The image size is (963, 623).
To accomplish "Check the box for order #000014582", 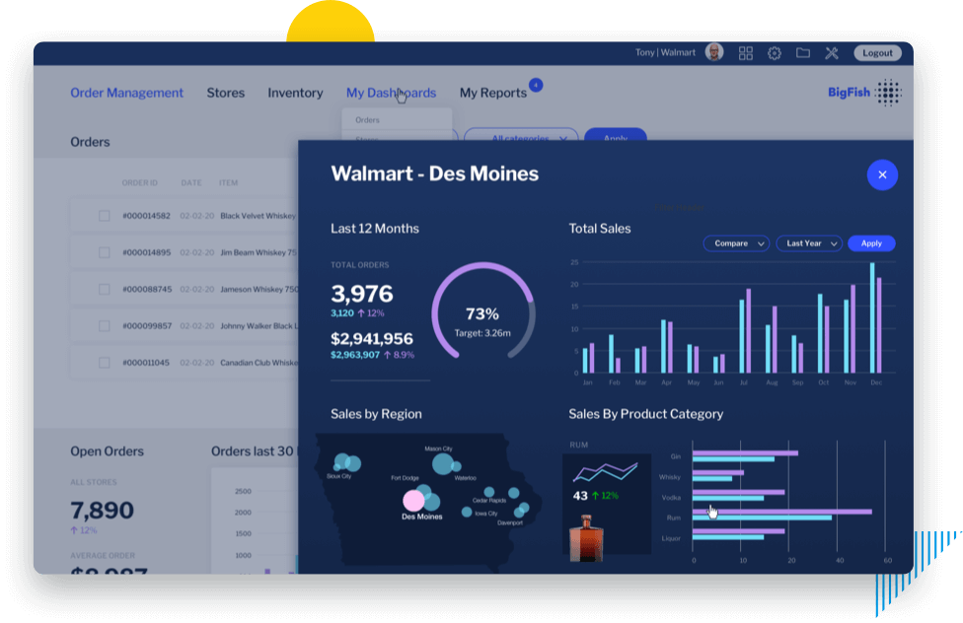I will click(105, 216).
